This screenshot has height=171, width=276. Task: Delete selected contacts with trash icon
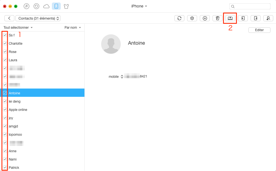217,18
